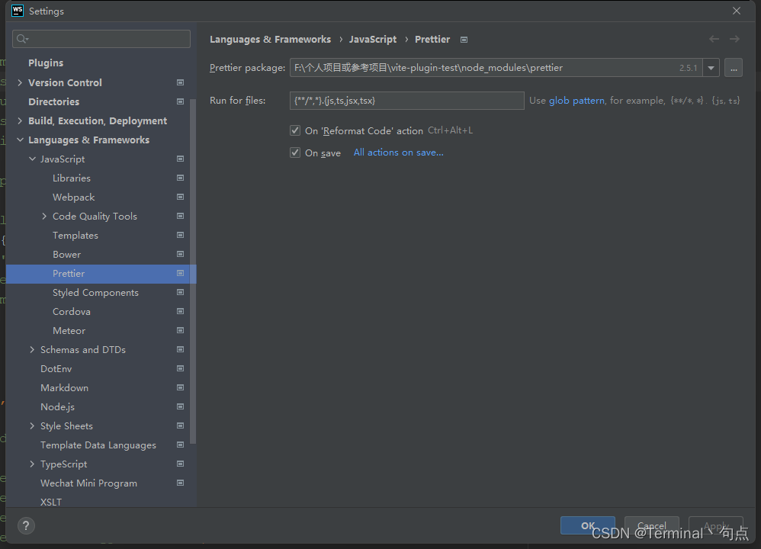Click the OK button
This screenshot has height=549, width=761.
pyautogui.click(x=588, y=525)
